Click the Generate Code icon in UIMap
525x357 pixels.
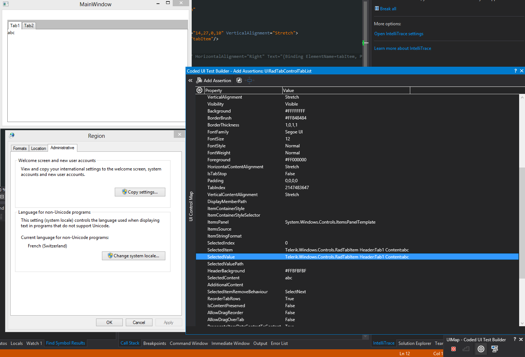(x=495, y=349)
